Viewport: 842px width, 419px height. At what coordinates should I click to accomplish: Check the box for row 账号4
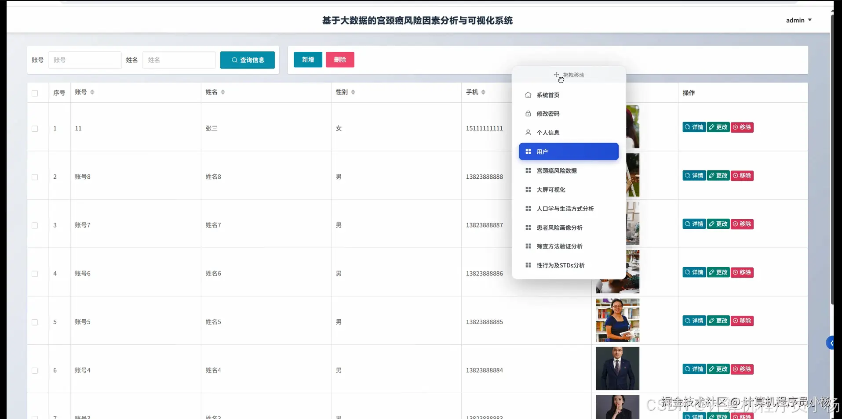point(35,371)
